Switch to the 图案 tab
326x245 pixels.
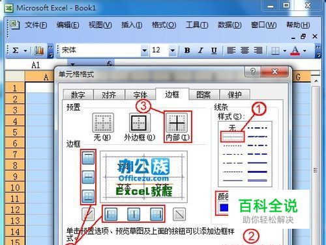[203, 95]
